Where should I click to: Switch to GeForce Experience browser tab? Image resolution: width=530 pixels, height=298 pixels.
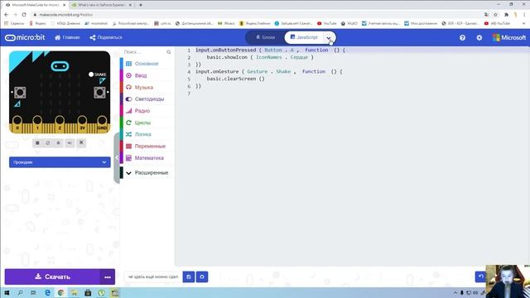pos(102,5)
